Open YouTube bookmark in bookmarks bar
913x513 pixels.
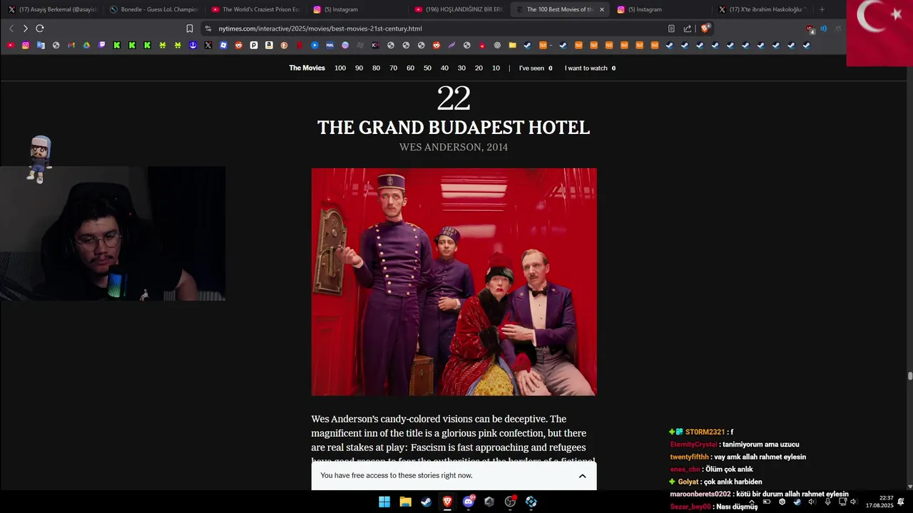[x=11, y=45]
